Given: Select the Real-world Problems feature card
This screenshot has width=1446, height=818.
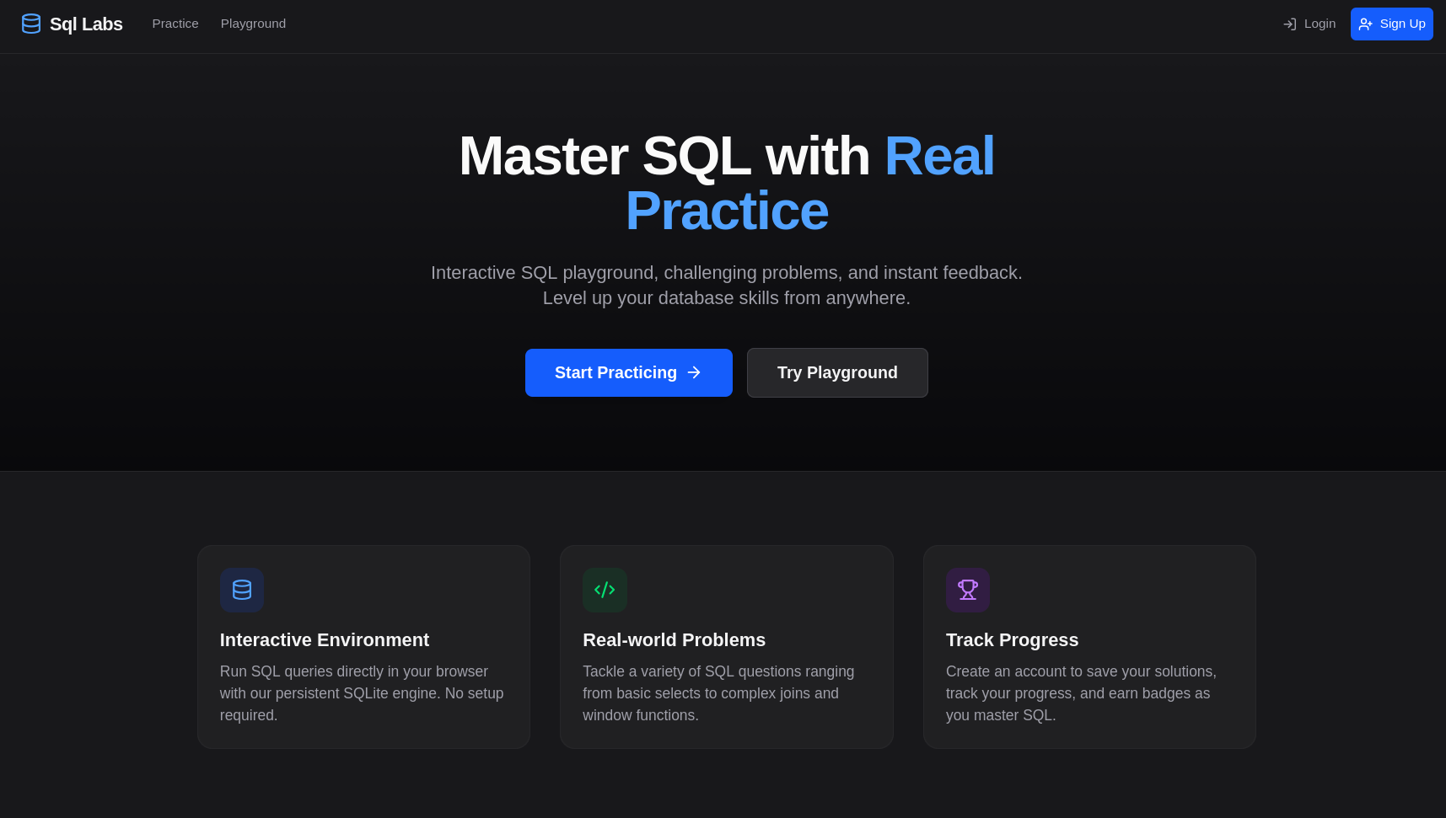Looking at the screenshot, I should point(726,646).
